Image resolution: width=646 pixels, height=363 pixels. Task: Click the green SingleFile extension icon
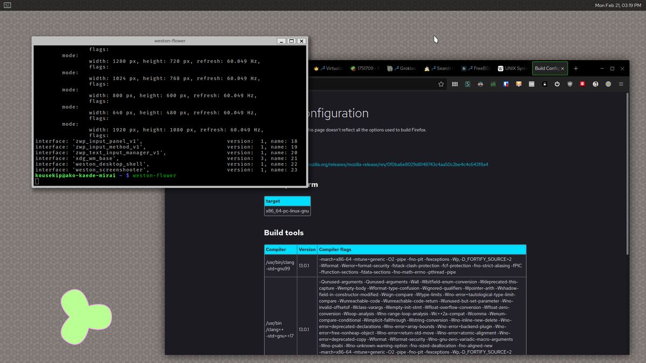click(x=467, y=84)
